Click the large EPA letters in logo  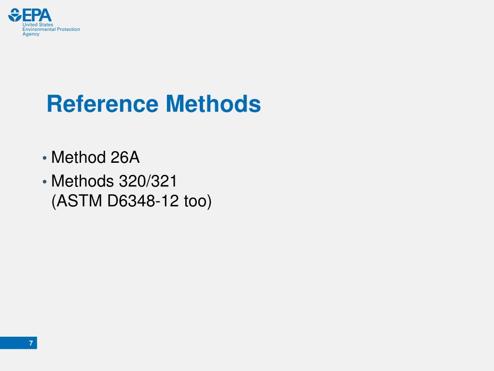click(x=37, y=15)
